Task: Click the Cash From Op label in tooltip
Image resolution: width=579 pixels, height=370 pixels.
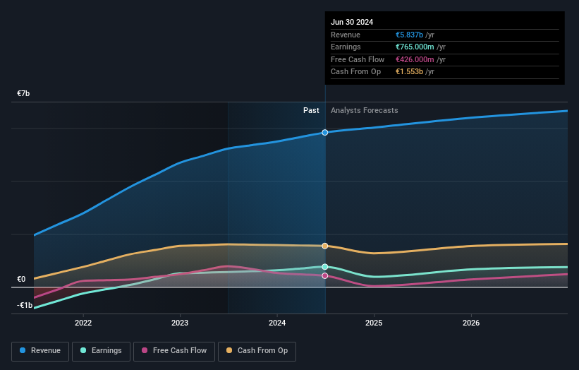Action: [355, 72]
